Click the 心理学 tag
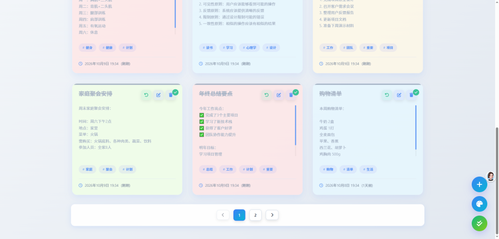The height and width of the screenshot is (239, 499). click(x=249, y=48)
